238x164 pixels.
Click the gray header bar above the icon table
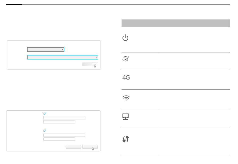point(176,23)
